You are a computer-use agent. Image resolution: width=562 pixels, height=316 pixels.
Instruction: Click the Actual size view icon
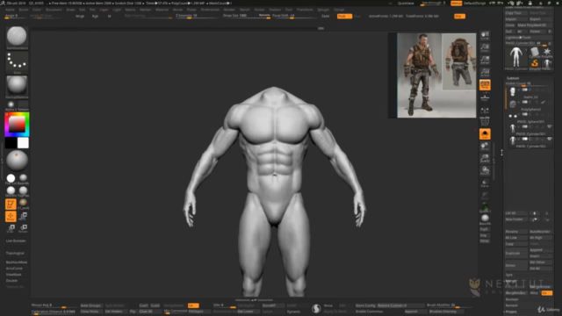(485, 72)
